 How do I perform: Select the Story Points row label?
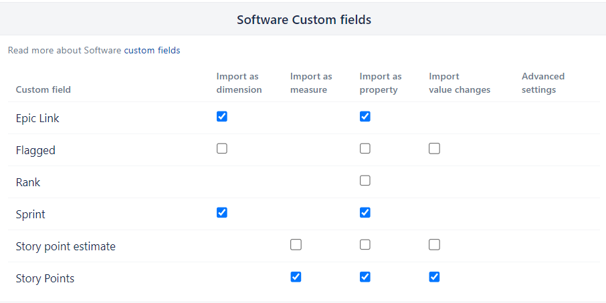[45, 278]
